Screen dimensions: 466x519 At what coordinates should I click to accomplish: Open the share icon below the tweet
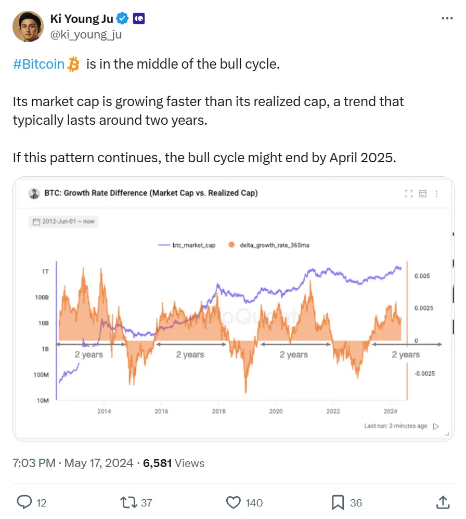click(x=443, y=502)
